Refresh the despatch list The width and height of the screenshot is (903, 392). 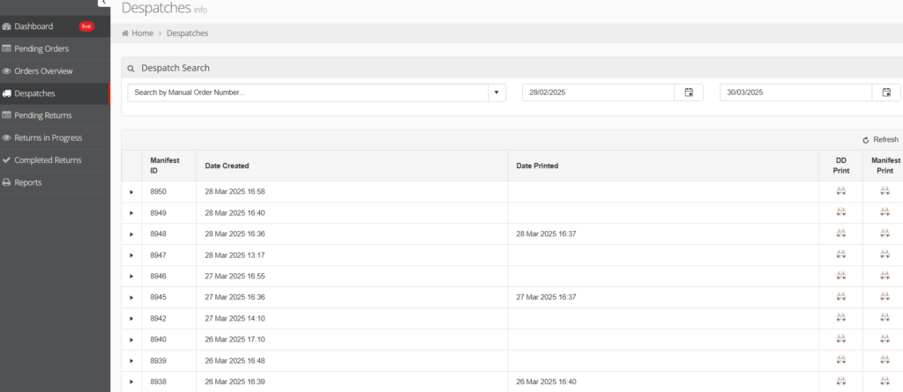tap(880, 140)
